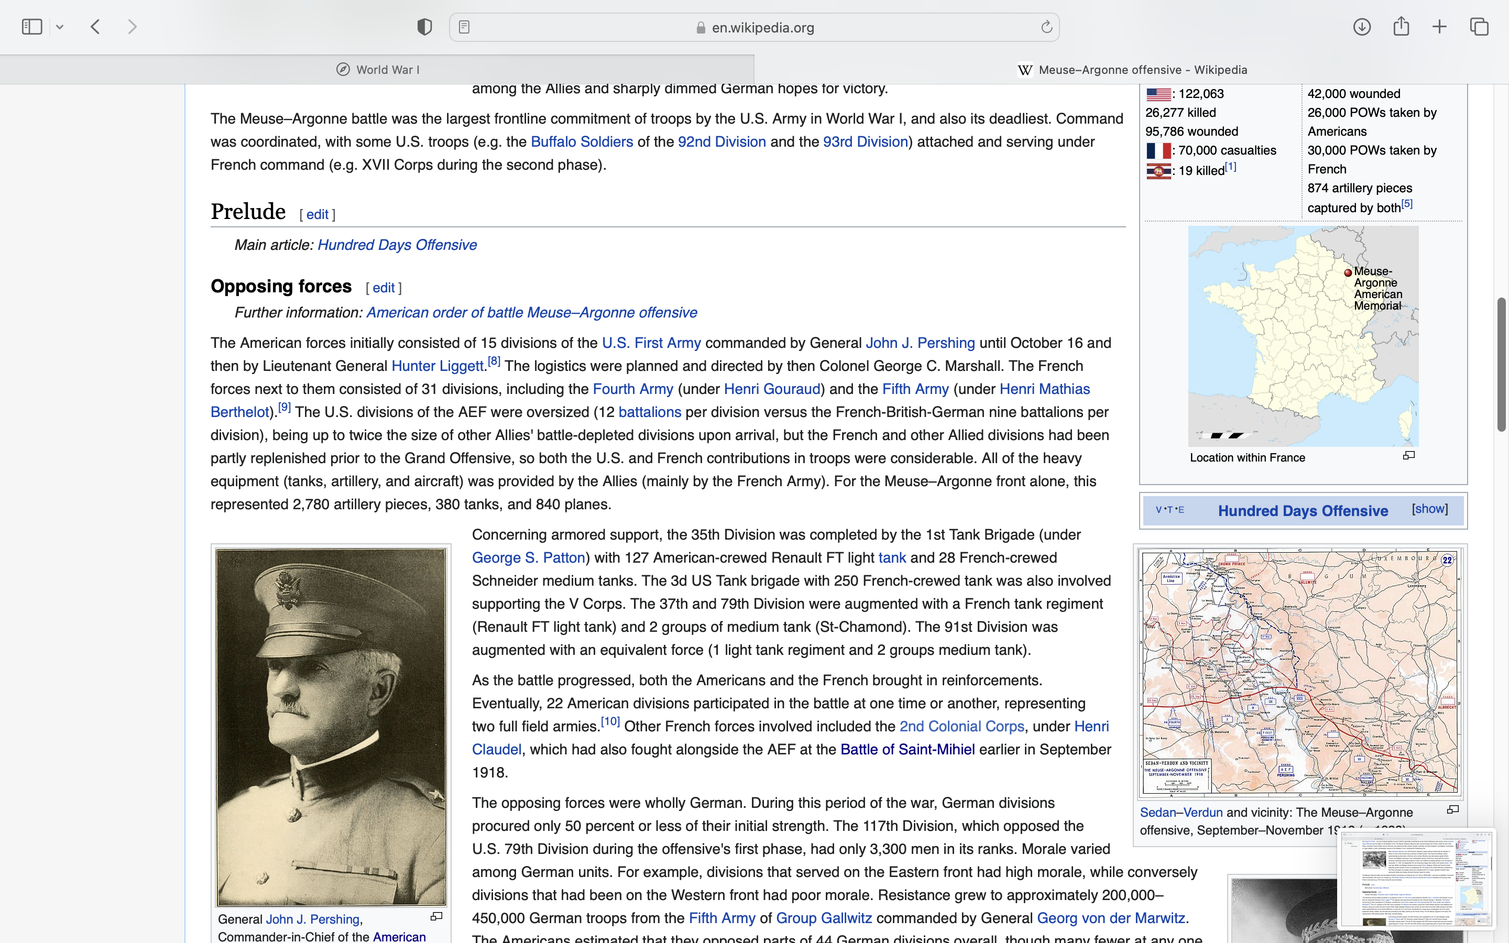Open the sidebar options chevron dropdown
The height and width of the screenshot is (943, 1509).
pos(60,27)
